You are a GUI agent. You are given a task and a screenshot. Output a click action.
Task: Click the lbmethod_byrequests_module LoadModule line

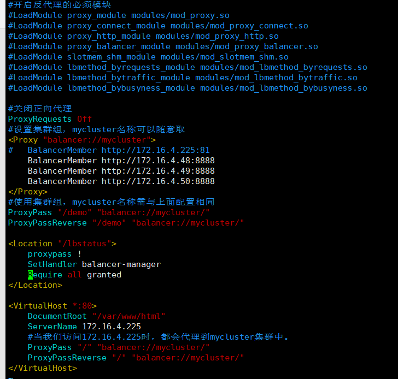point(188,67)
